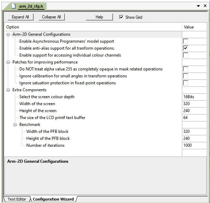Select the Configuration Wizard tab
The width and height of the screenshot is (210, 203).
53,199
